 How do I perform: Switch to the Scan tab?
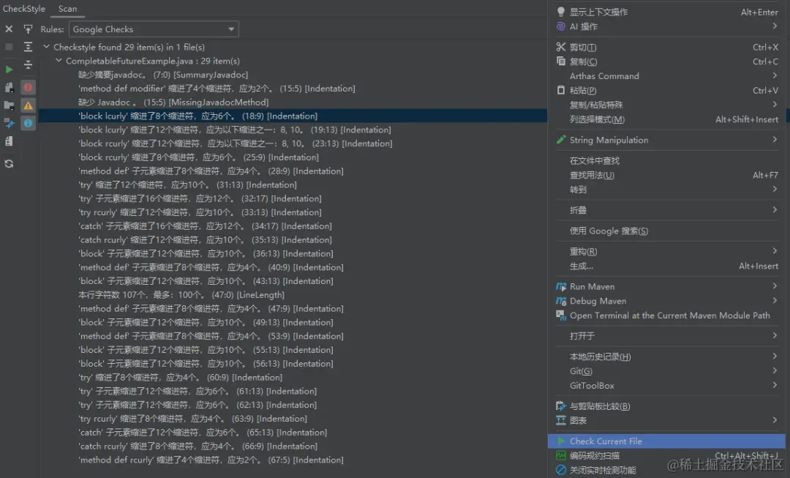pyautogui.click(x=67, y=9)
